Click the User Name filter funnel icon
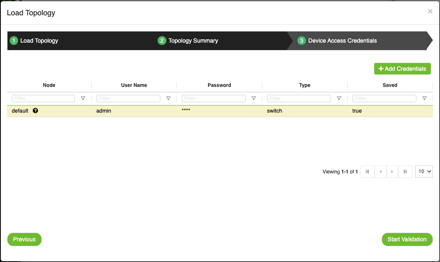The height and width of the screenshot is (262, 440). [x=168, y=99]
